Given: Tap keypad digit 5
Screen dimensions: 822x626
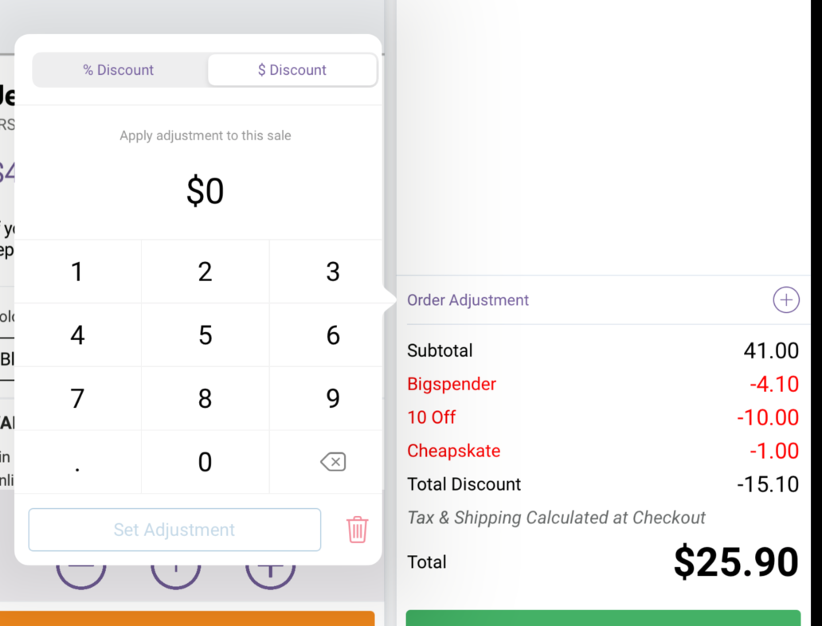Looking at the screenshot, I should pyautogui.click(x=205, y=335).
